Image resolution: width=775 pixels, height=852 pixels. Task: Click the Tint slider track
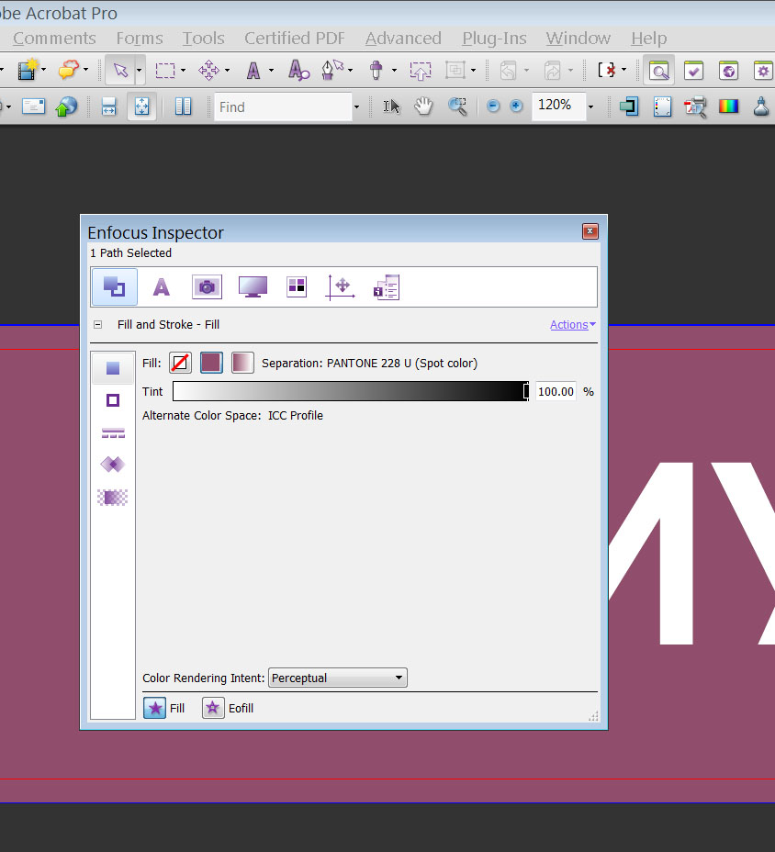(351, 391)
